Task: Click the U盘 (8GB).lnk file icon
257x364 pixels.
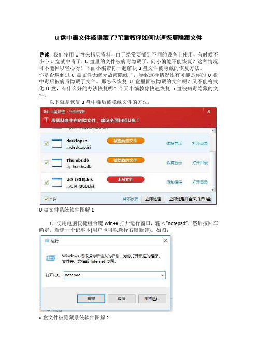Action: point(56,182)
